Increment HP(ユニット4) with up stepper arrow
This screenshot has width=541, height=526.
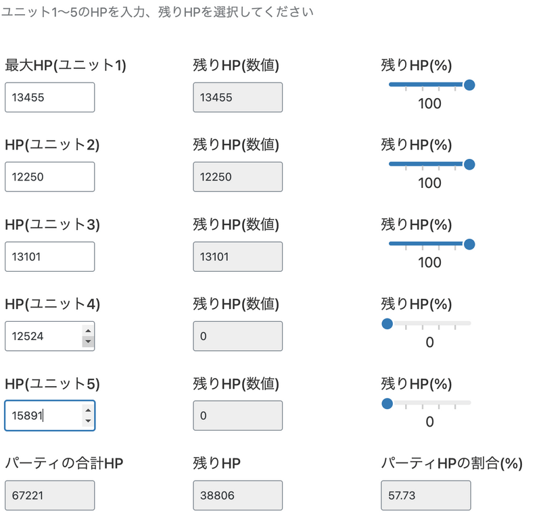[88, 331]
